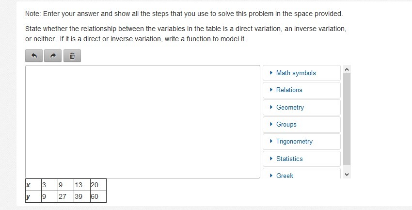Clear the answer with the trash icon
The width and height of the screenshot is (412, 210).
[x=72, y=56]
